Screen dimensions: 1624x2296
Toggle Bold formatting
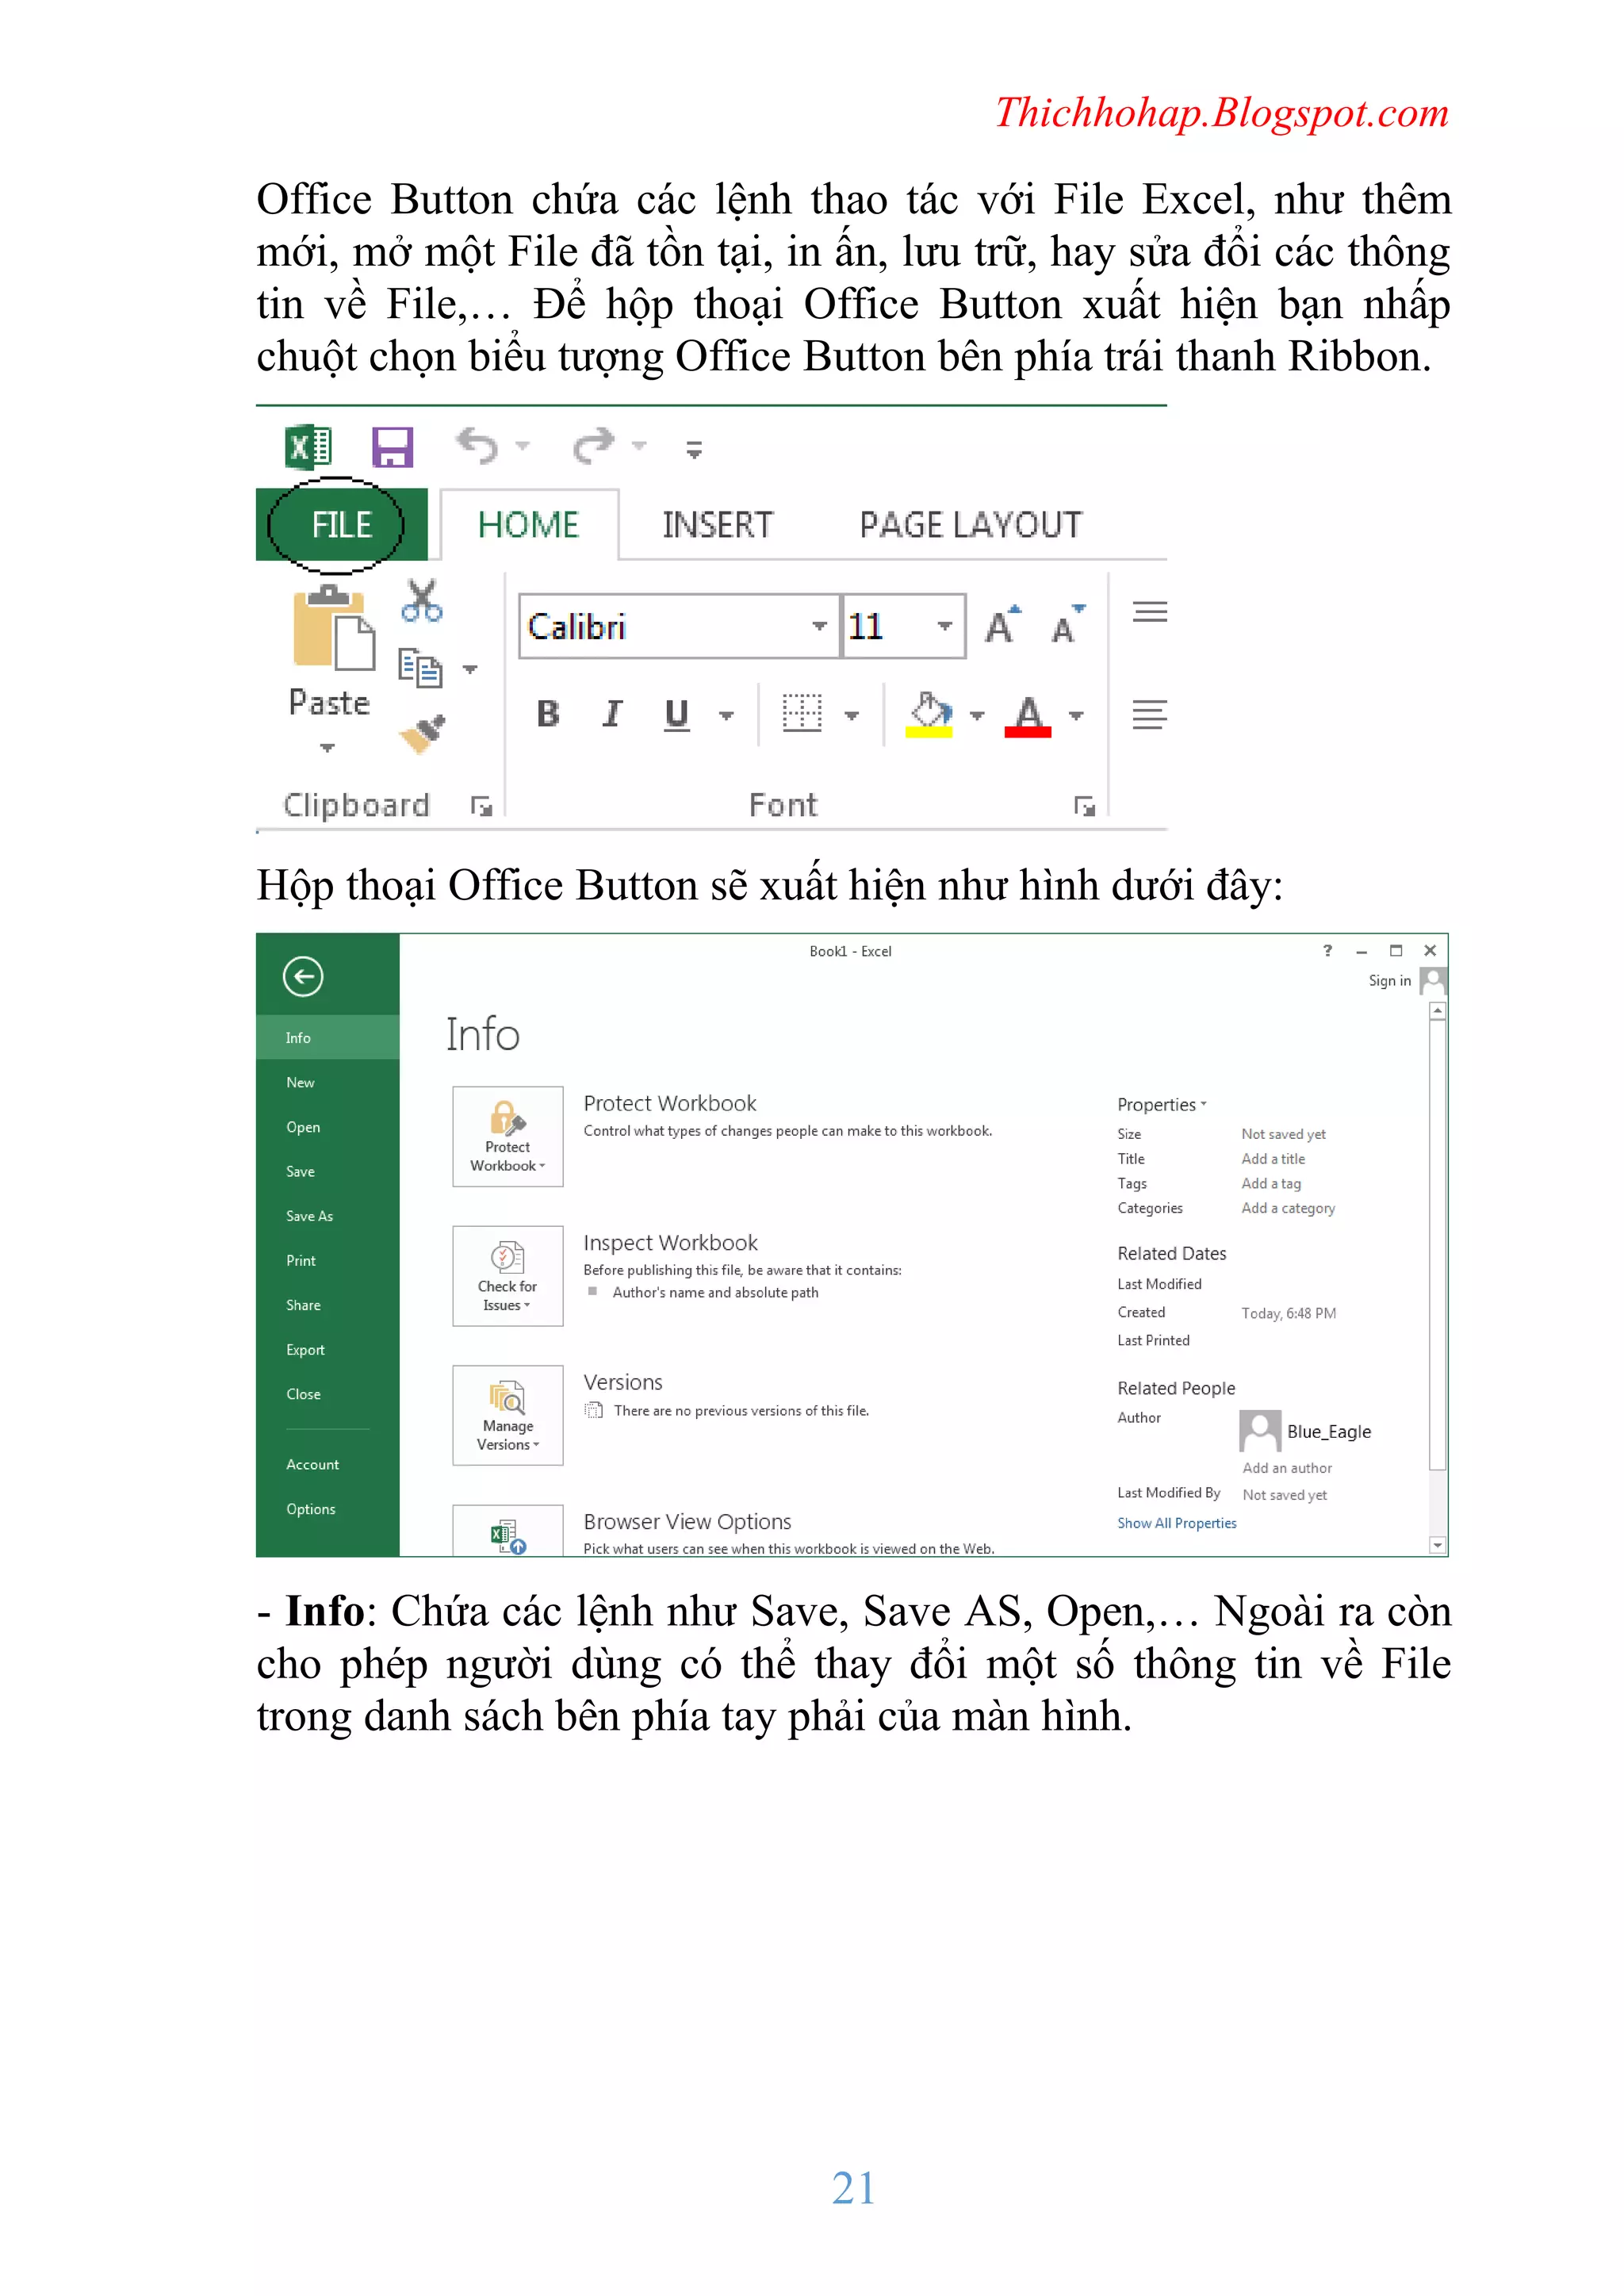tap(547, 714)
